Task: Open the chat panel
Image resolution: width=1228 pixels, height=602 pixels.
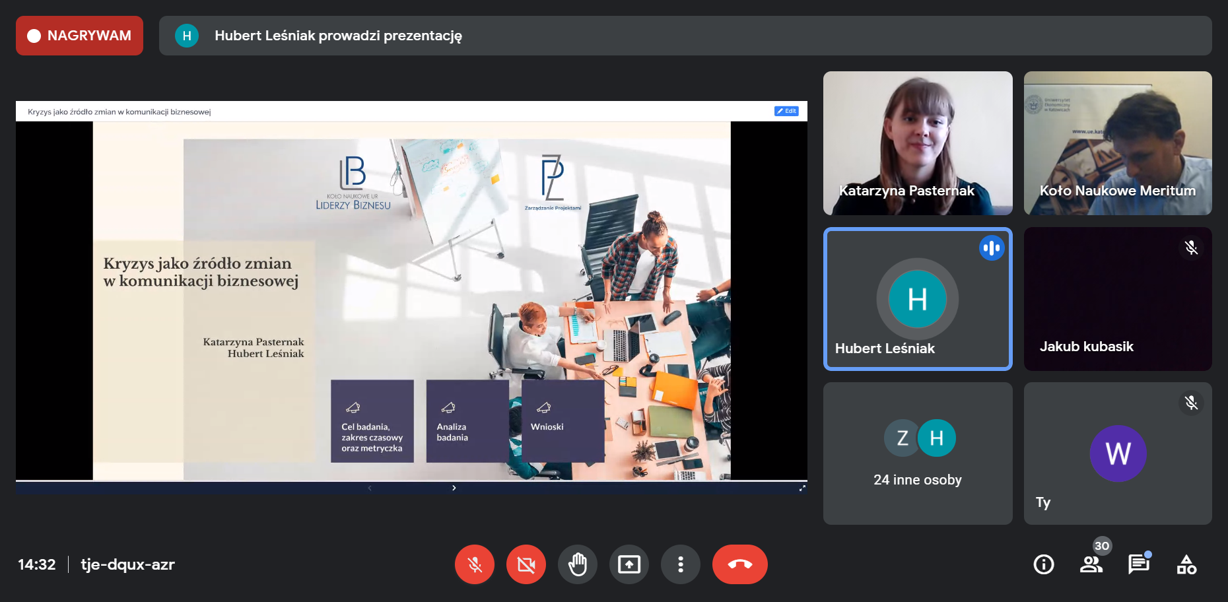Action: click(1138, 564)
